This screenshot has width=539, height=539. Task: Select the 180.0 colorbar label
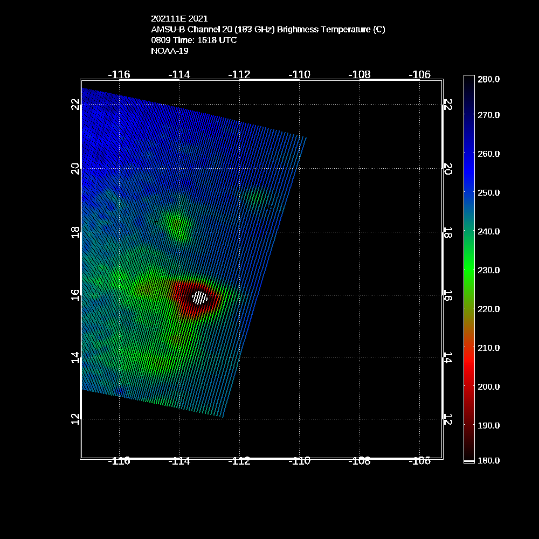(488, 461)
